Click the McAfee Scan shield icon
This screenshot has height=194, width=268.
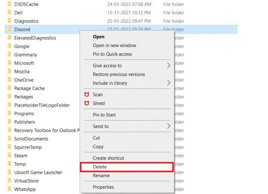coord(87,94)
